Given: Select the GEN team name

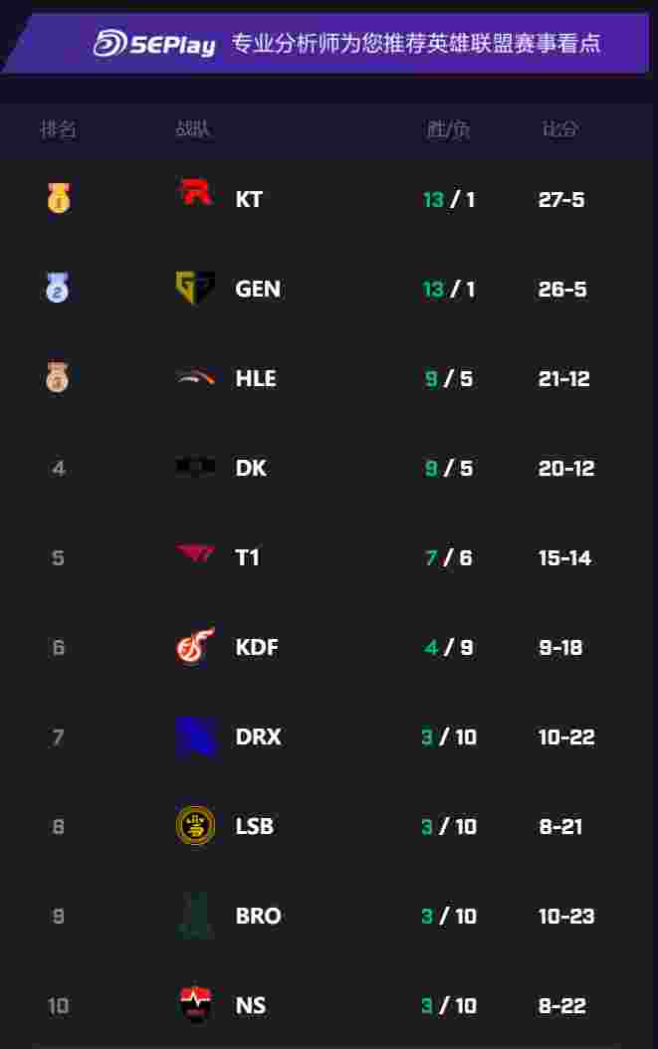Looking at the screenshot, I should coord(258,289).
